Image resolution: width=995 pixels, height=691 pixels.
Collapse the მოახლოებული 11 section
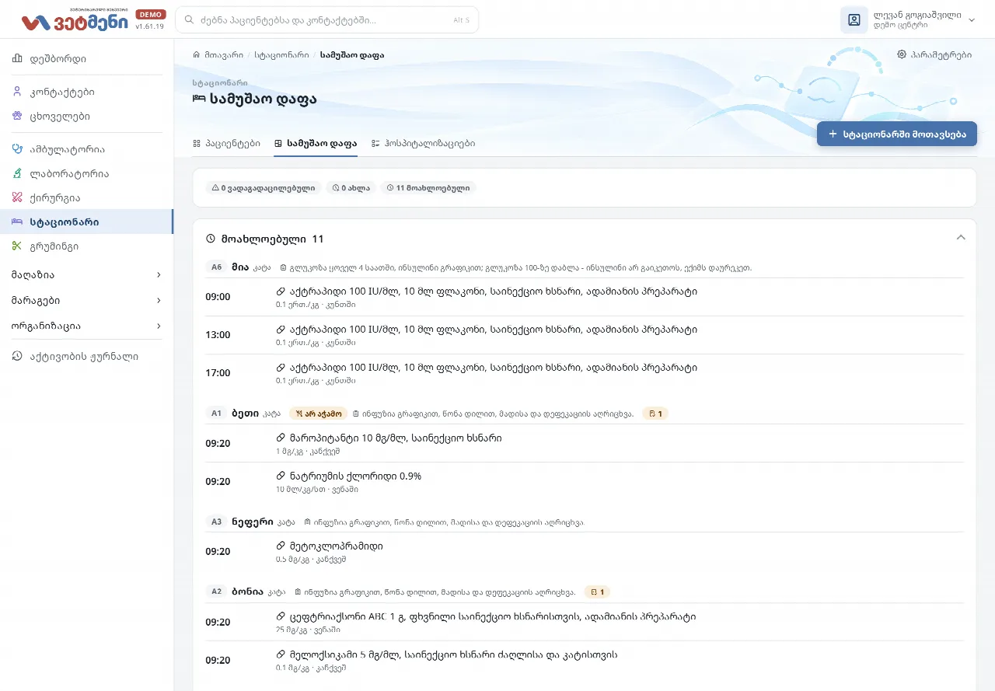coord(961,237)
